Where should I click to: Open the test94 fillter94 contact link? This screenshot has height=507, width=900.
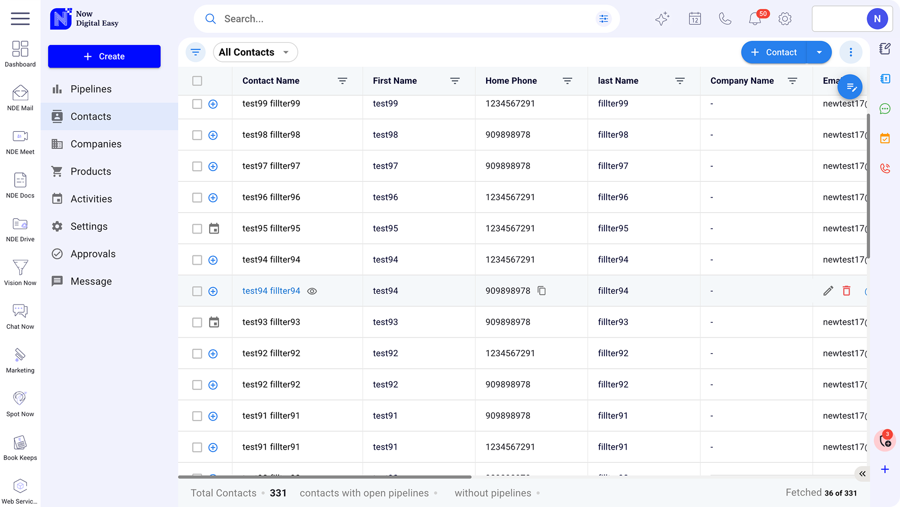point(271,291)
